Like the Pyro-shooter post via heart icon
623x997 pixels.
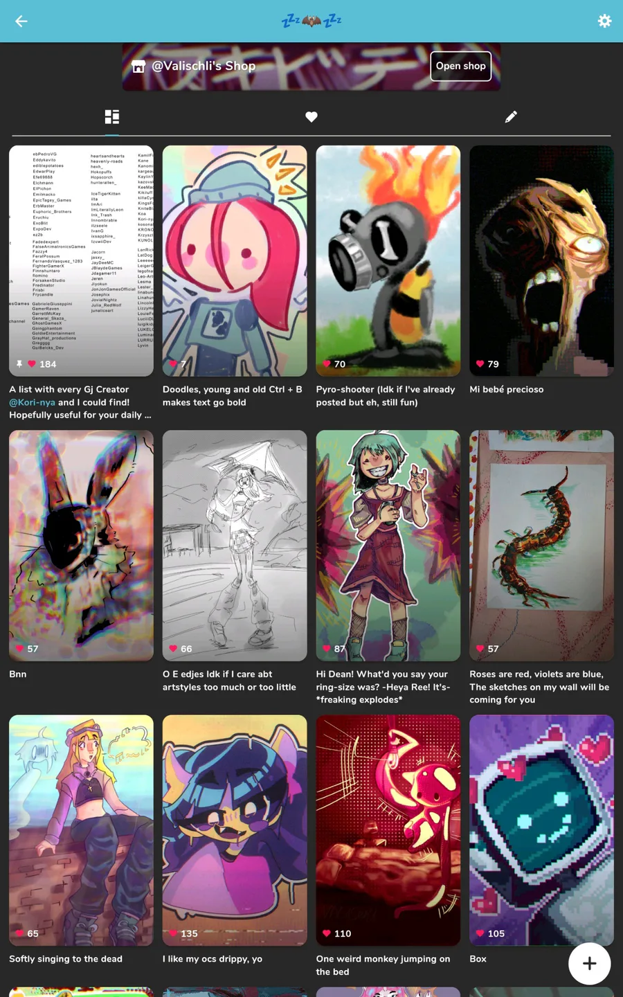pos(326,363)
